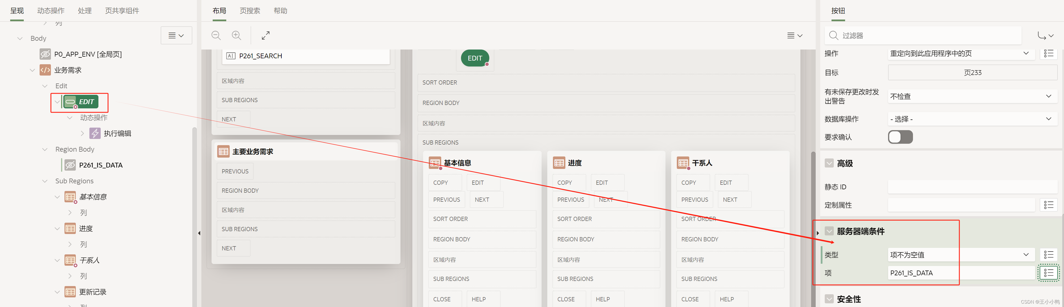Click the 定制属性 input field
The image size is (1064, 307).
click(x=961, y=205)
